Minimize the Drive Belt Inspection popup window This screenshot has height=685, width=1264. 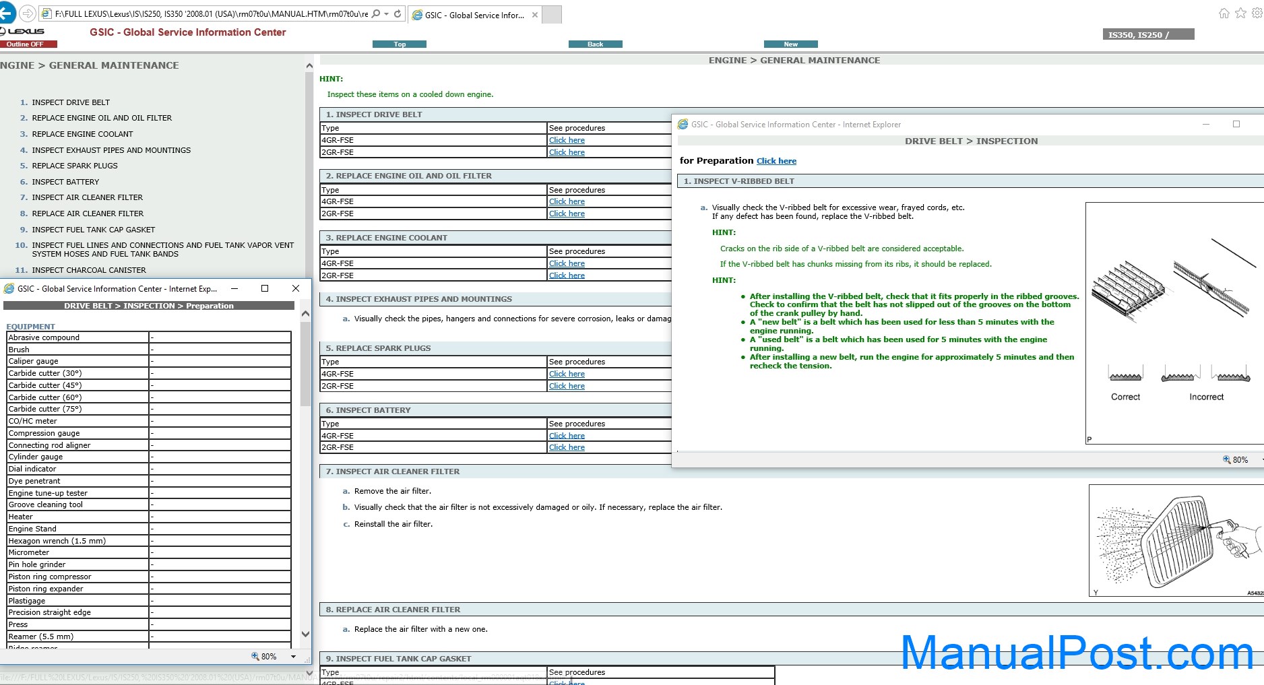1206,124
